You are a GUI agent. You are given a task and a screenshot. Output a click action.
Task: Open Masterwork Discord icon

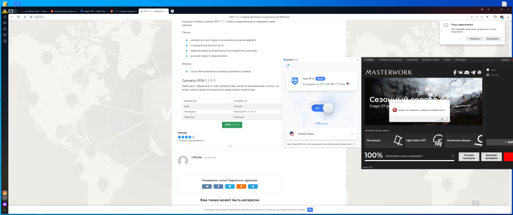pos(467,72)
